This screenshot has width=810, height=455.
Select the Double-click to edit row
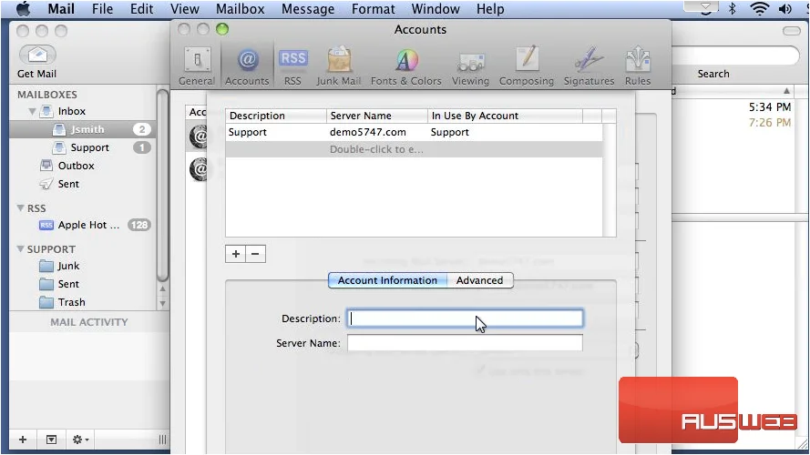(x=414, y=149)
